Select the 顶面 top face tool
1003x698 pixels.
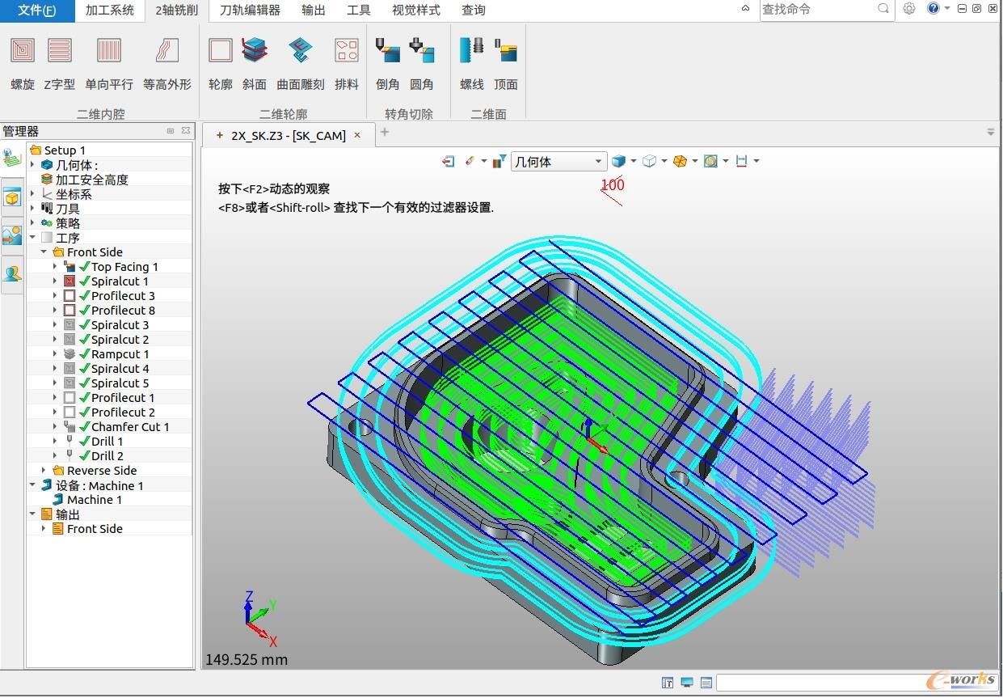pyautogui.click(x=506, y=64)
